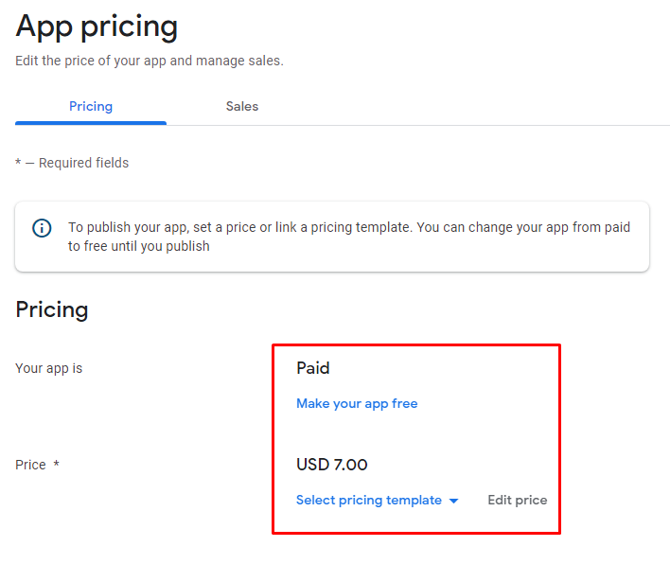Click the USD 7.00 price value
The width and height of the screenshot is (670, 582).
click(332, 465)
